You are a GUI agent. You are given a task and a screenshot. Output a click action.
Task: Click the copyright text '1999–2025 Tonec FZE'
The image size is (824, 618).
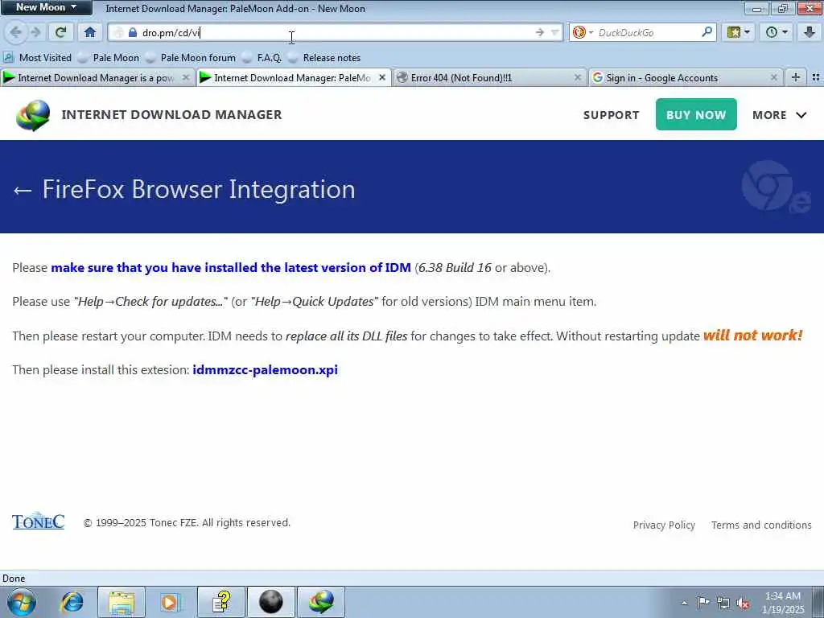147,523
